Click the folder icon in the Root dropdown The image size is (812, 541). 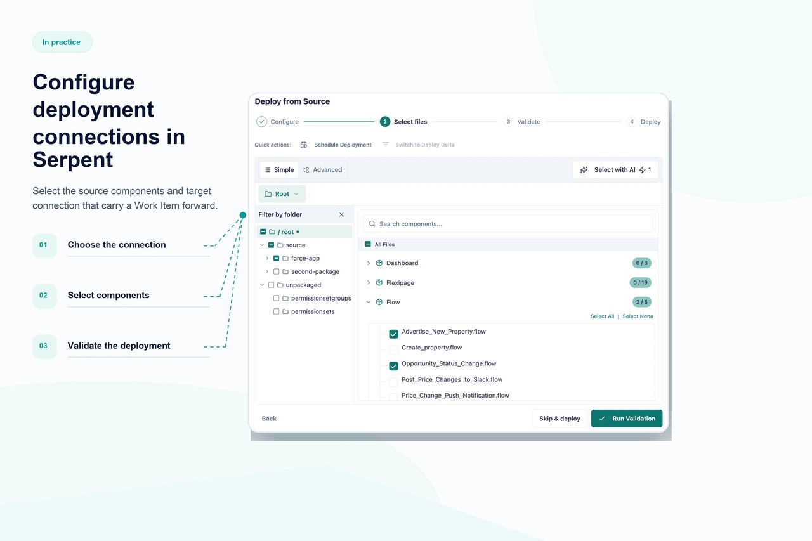tap(268, 194)
